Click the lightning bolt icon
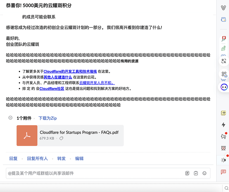This screenshot has height=192, width=229. pyautogui.click(x=224, y=125)
